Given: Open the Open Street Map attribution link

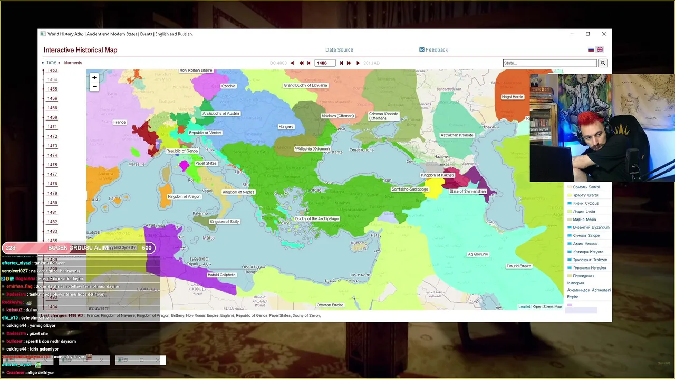Looking at the screenshot, I should coord(547,307).
